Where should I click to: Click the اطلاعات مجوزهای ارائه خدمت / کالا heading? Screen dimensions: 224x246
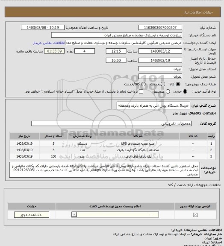pyautogui.click(x=194, y=185)
